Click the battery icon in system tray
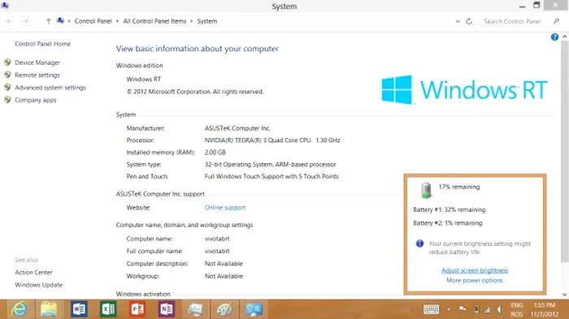 476,309
